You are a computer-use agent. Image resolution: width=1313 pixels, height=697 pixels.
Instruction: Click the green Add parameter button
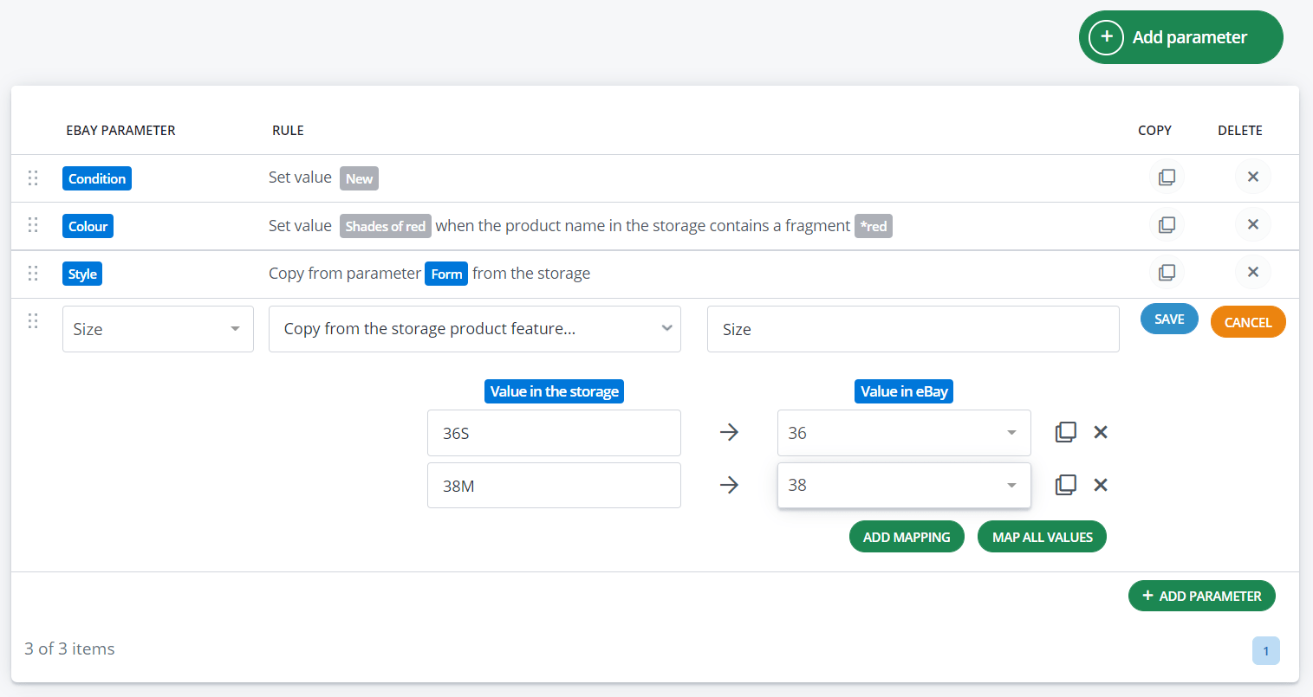pos(1180,37)
